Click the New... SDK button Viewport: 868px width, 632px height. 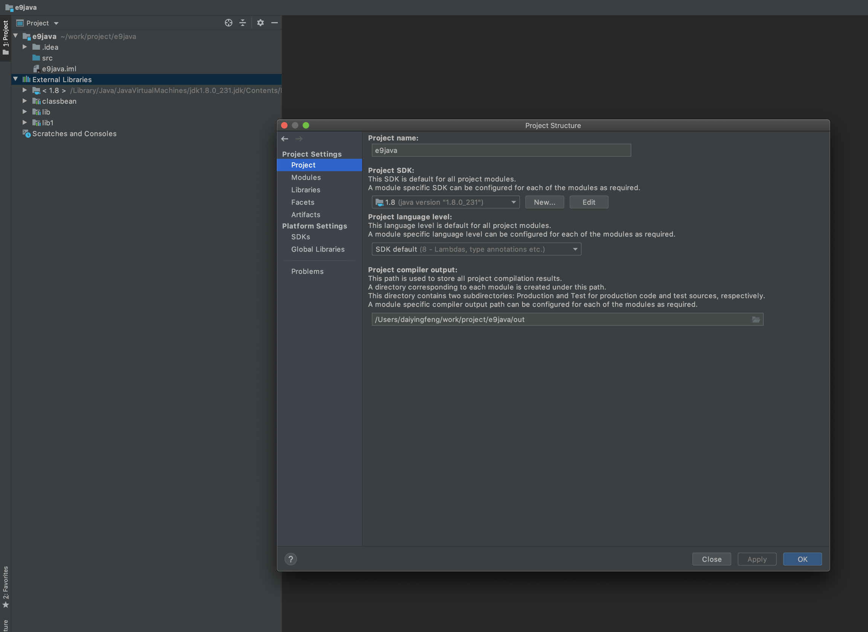(544, 202)
